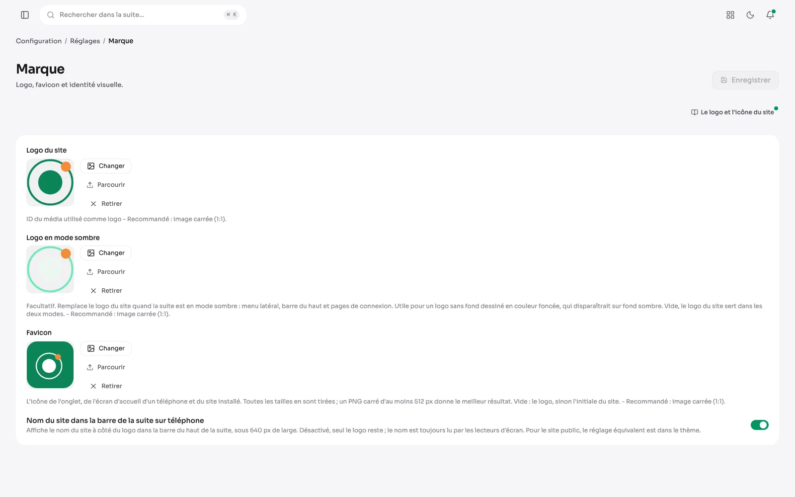795x497 pixels.
Task: Remove dark mode logo with Retirer
Action: pyautogui.click(x=106, y=291)
